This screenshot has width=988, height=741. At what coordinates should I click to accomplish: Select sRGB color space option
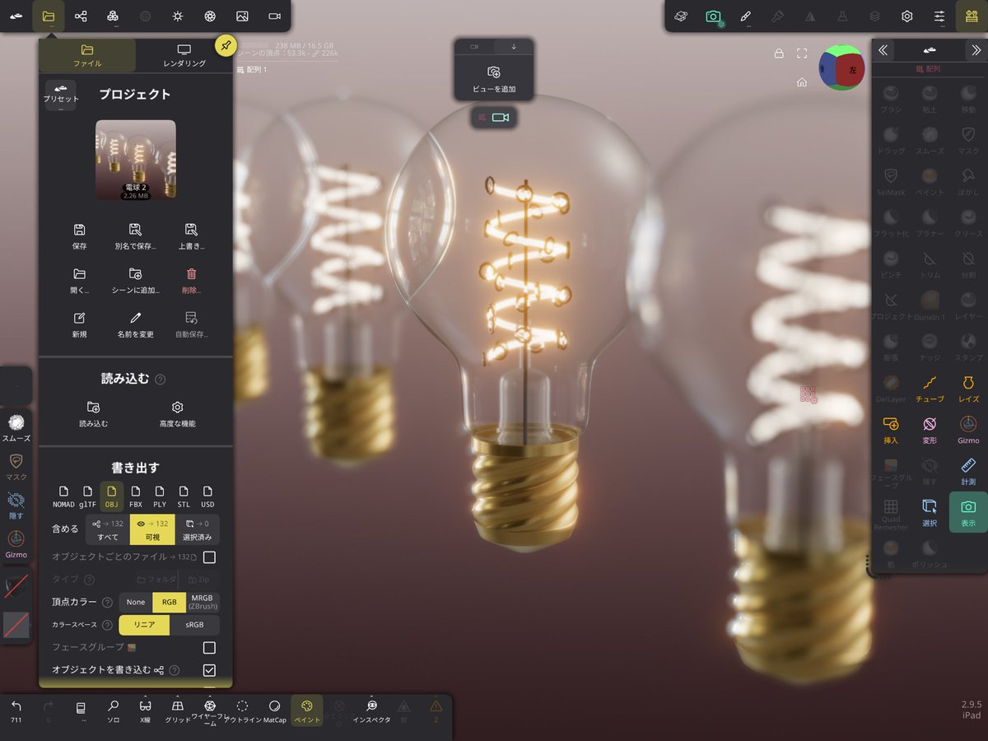coord(194,625)
